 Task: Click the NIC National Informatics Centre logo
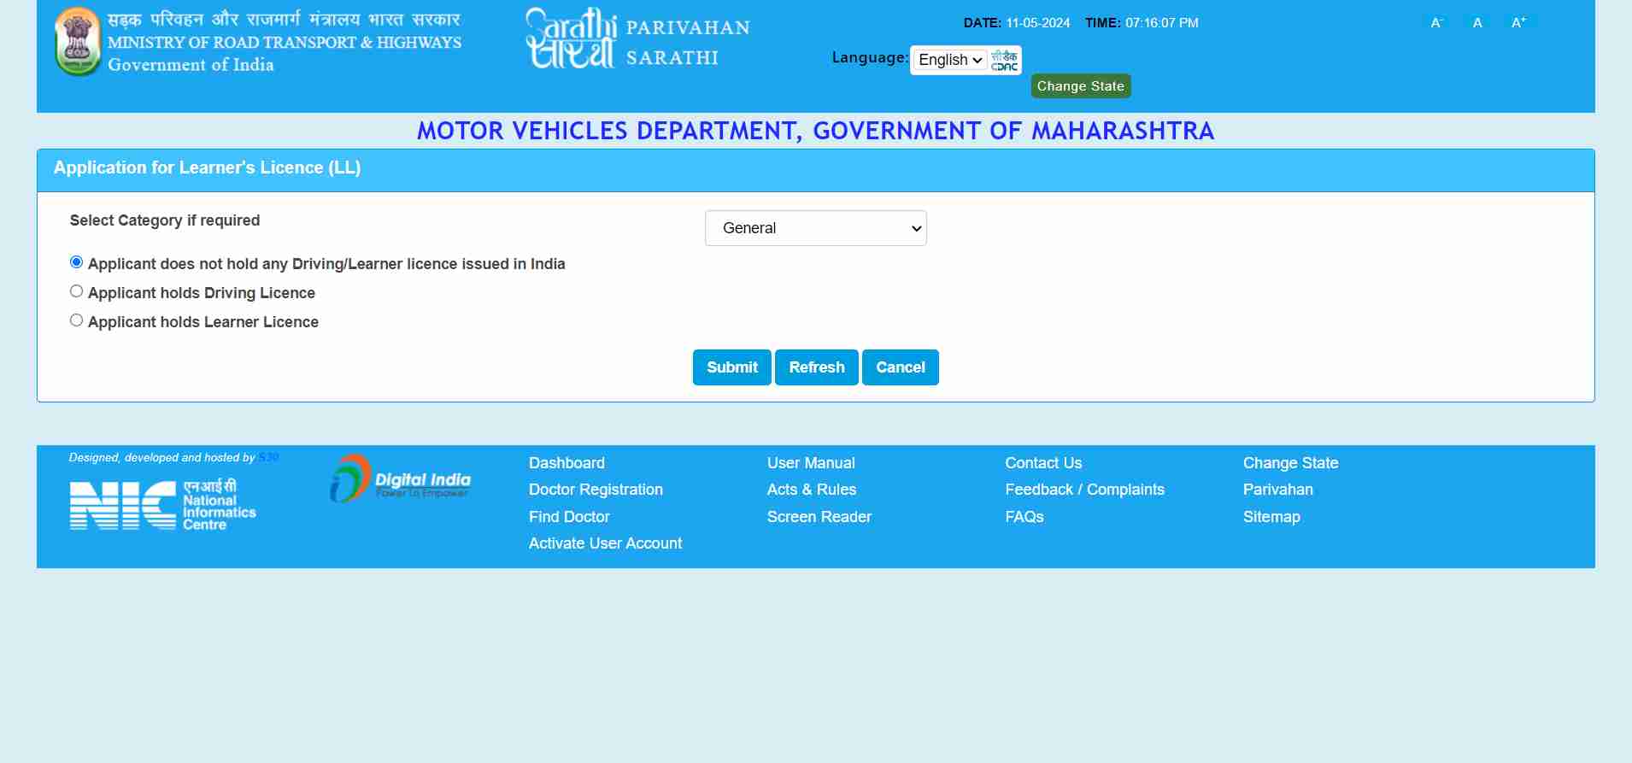pyautogui.click(x=162, y=505)
